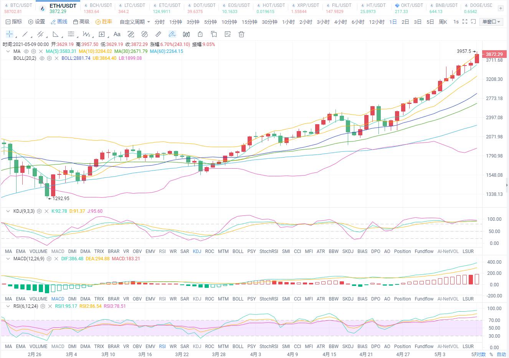Image resolution: width=509 pixels, height=358 pixels.
Task: Select the crosshair cursor drawing tool
Action: 9,34
